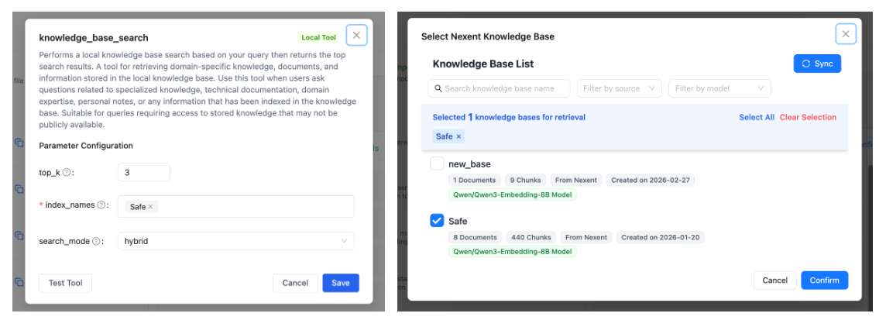Click Select All knowledge bases link
Image resolution: width=886 pixels, height=327 pixels.
757,117
